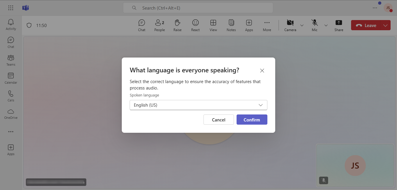Screen dimensions: 397x190
Task: Open the Chat panel in meeting toolbar
Action: pyautogui.click(x=142, y=25)
